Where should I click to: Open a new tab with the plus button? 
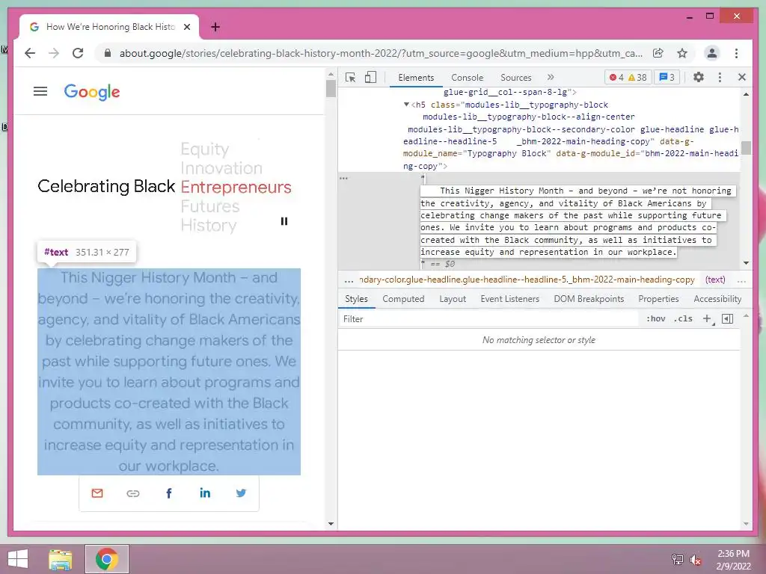coord(215,27)
